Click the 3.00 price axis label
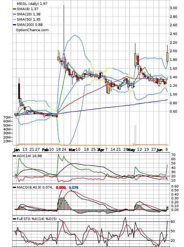Image resolution: width=184 pixels, height=247 pixels. (174, 8)
